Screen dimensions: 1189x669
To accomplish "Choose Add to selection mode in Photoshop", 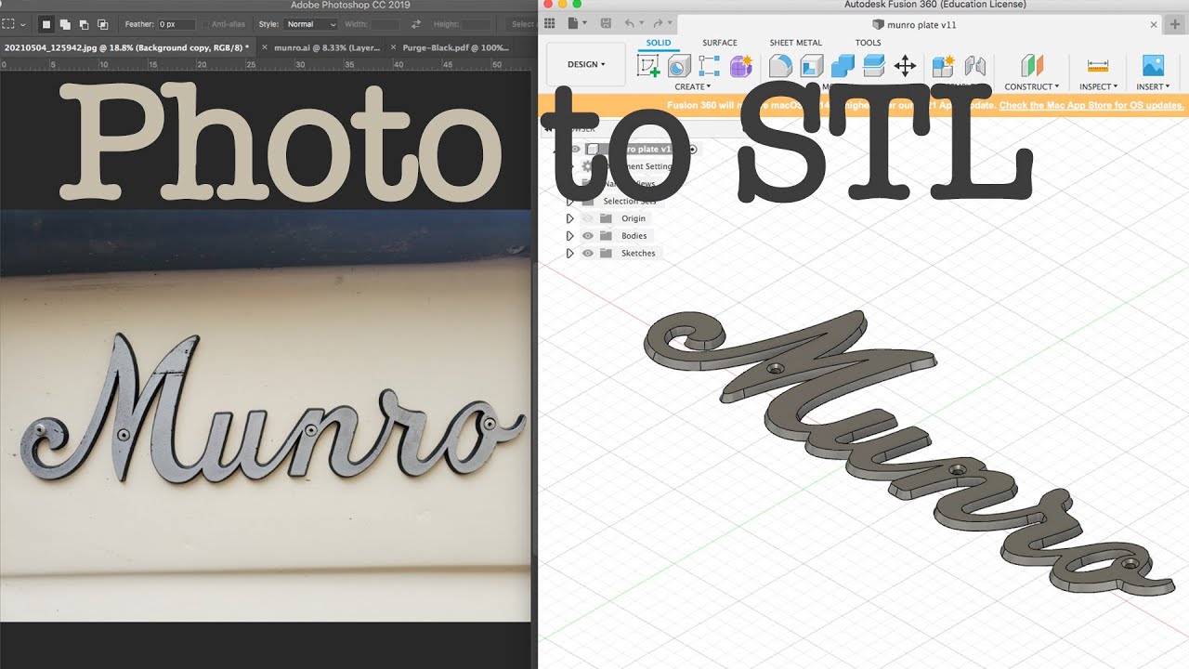I will [66, 23].
